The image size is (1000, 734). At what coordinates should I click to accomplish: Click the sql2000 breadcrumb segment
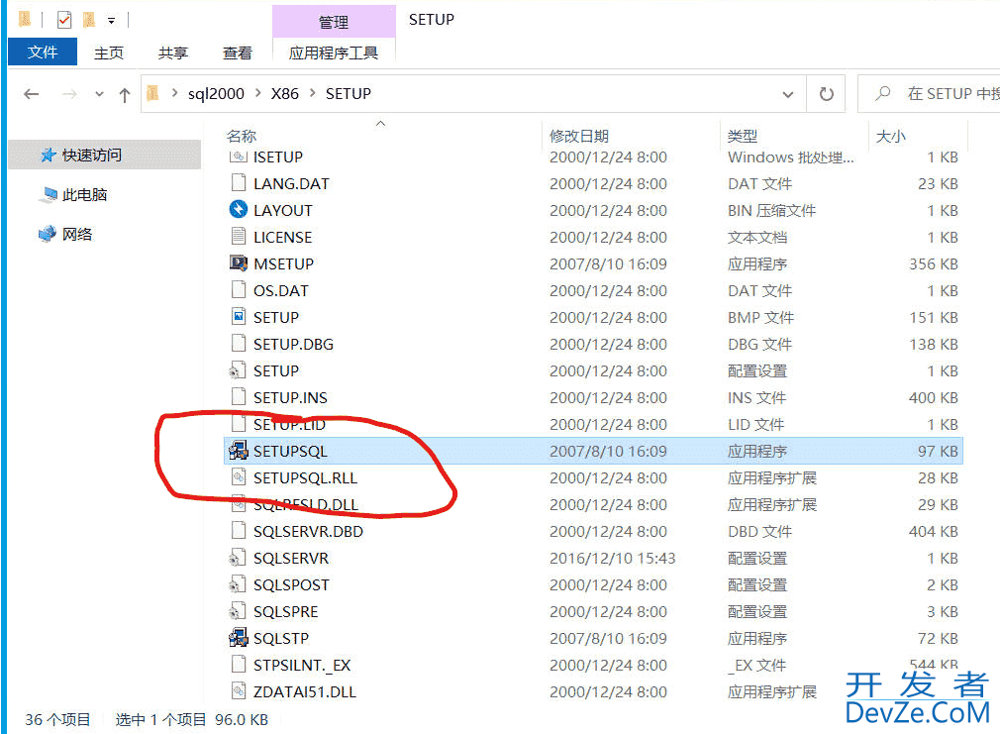216,94
